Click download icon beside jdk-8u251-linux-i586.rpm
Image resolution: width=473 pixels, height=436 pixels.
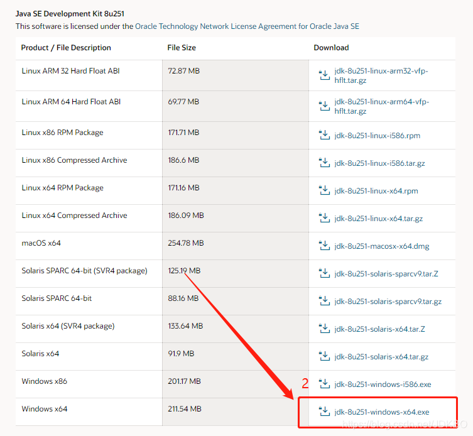(x=325, y=135)
